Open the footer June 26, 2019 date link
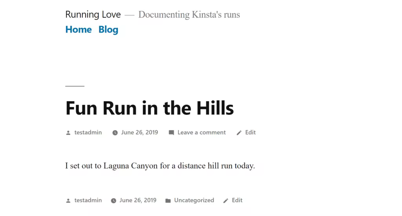The height and width of the screenshot is (216, 402). coord(138,200)
